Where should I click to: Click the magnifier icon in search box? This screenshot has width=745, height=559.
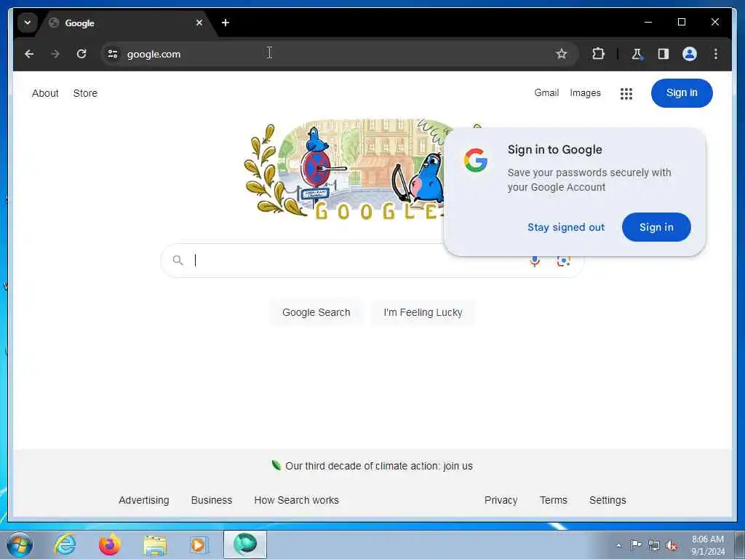click(x=178, y=260)
